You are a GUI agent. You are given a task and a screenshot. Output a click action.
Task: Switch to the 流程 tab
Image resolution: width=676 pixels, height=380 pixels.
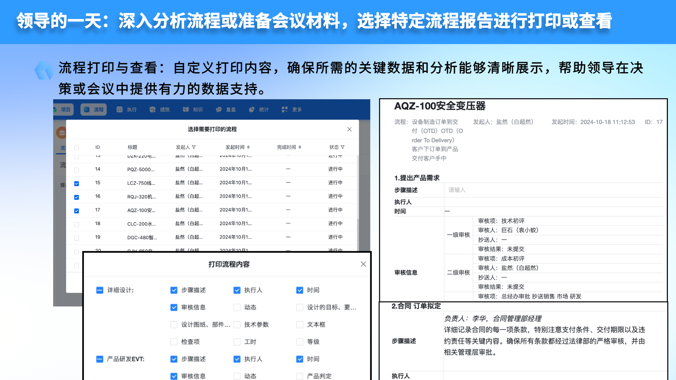(x=94, y=109)
